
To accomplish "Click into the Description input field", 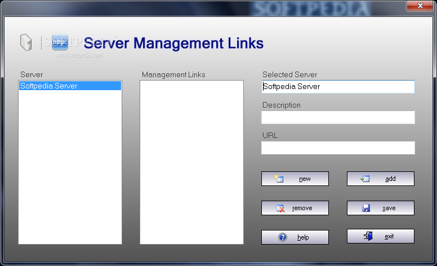I will 338,117.
